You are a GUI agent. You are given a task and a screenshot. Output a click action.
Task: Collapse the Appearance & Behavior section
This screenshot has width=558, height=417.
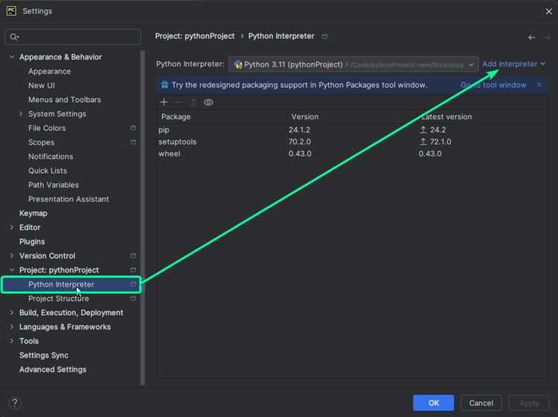[12, 57]
